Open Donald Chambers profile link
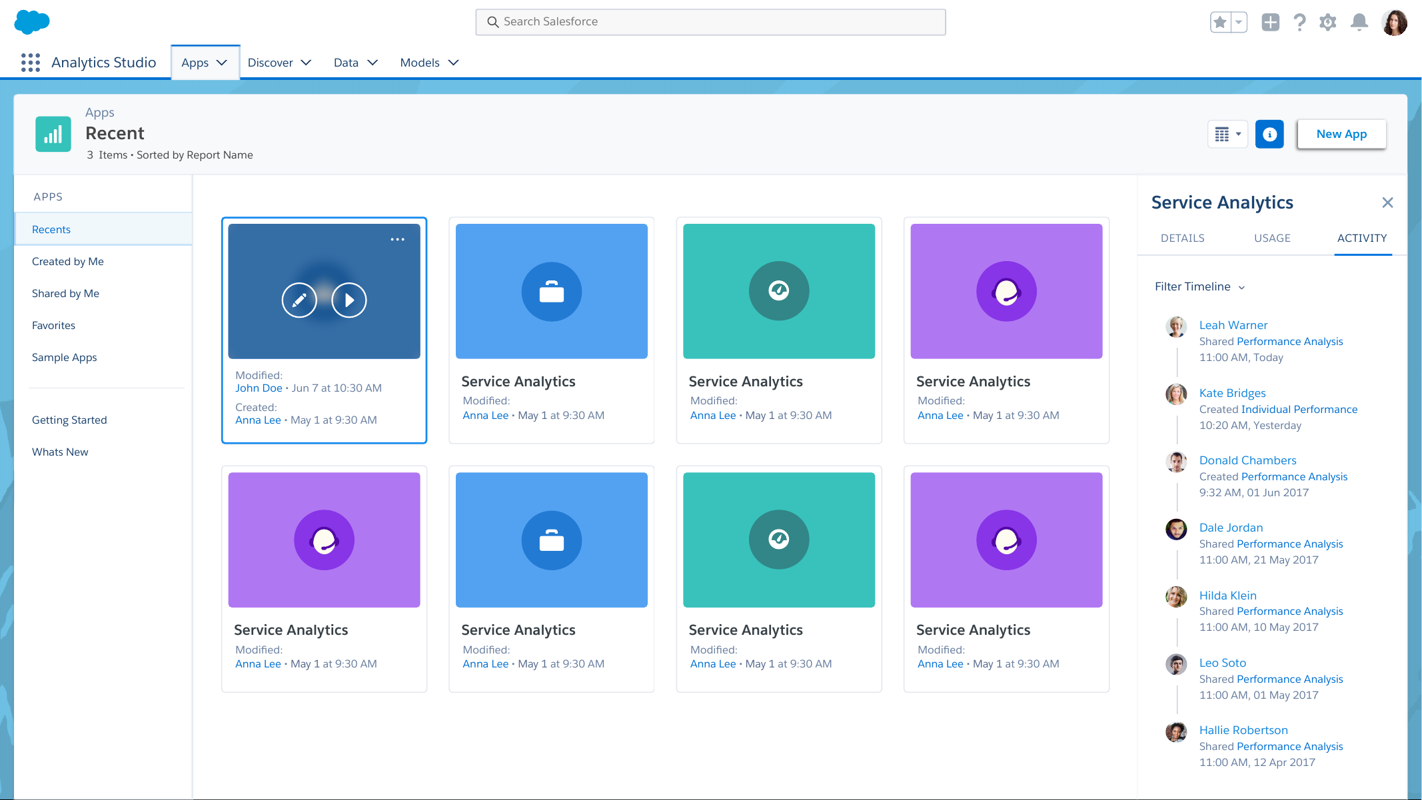 (x=1247, y=460)
